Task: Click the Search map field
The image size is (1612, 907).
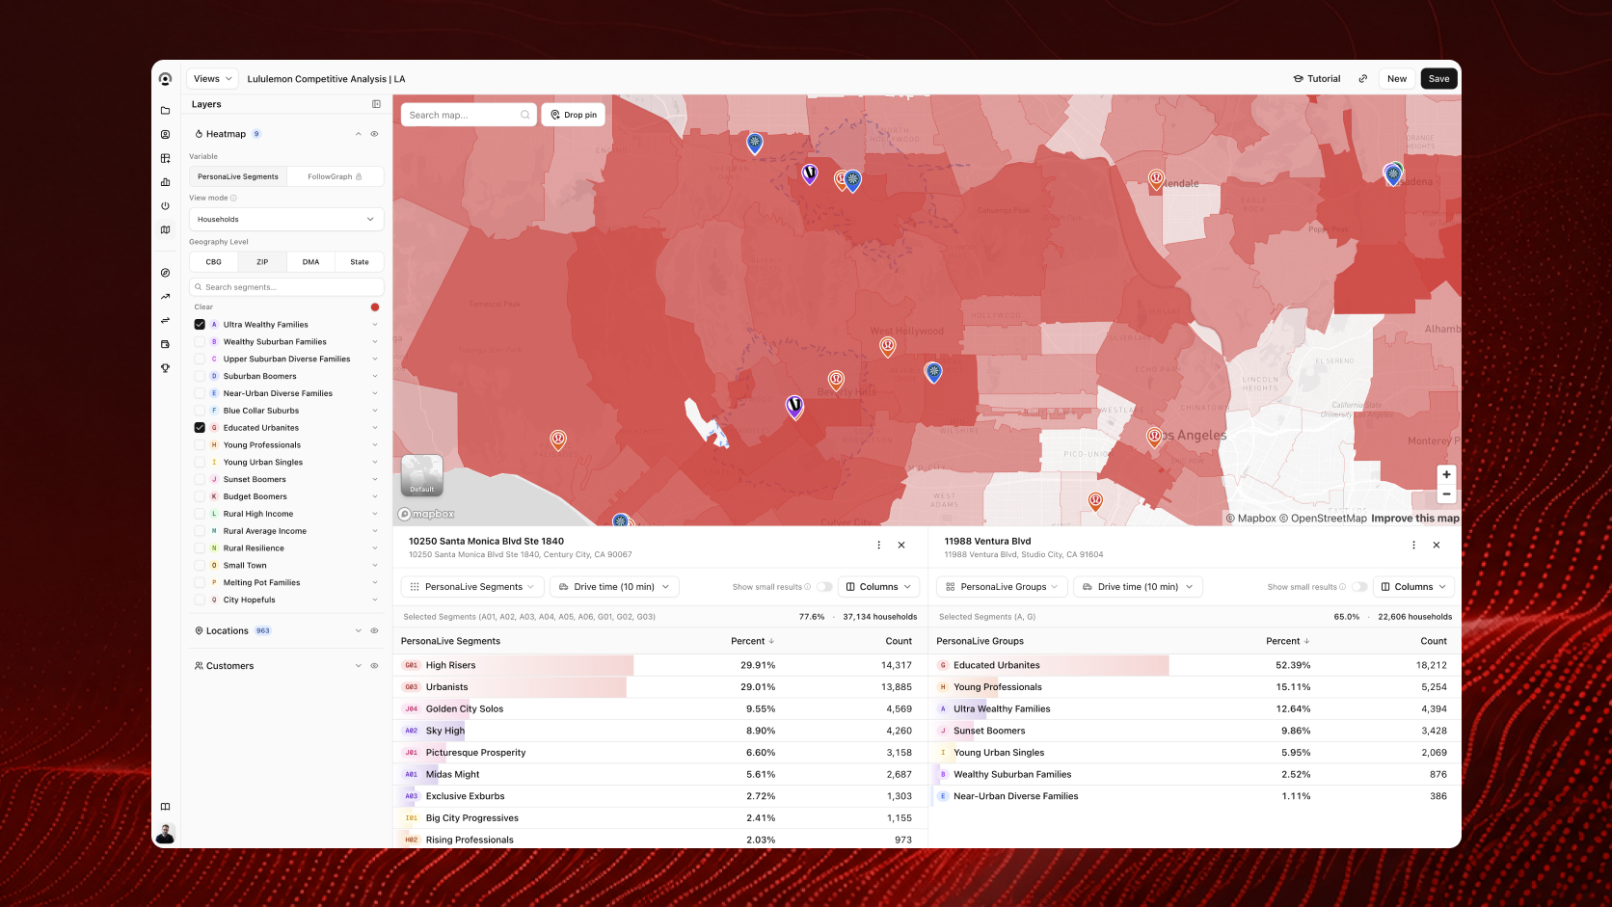Action: coord(470,115)
